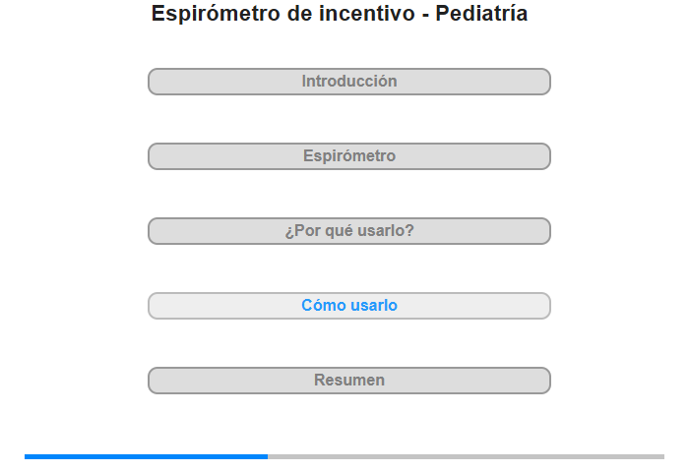This screenshot has height=472, width=689.
Task: View the reasons under ¿Por qué usarlo?
Action: tap(348, 231)
